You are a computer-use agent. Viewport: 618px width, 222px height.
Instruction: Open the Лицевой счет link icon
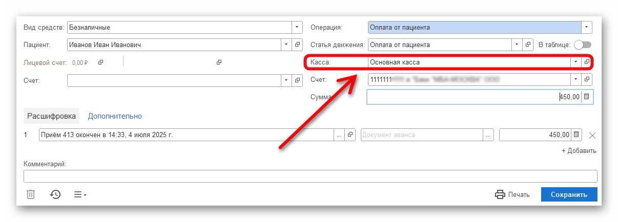pos(101,62)
